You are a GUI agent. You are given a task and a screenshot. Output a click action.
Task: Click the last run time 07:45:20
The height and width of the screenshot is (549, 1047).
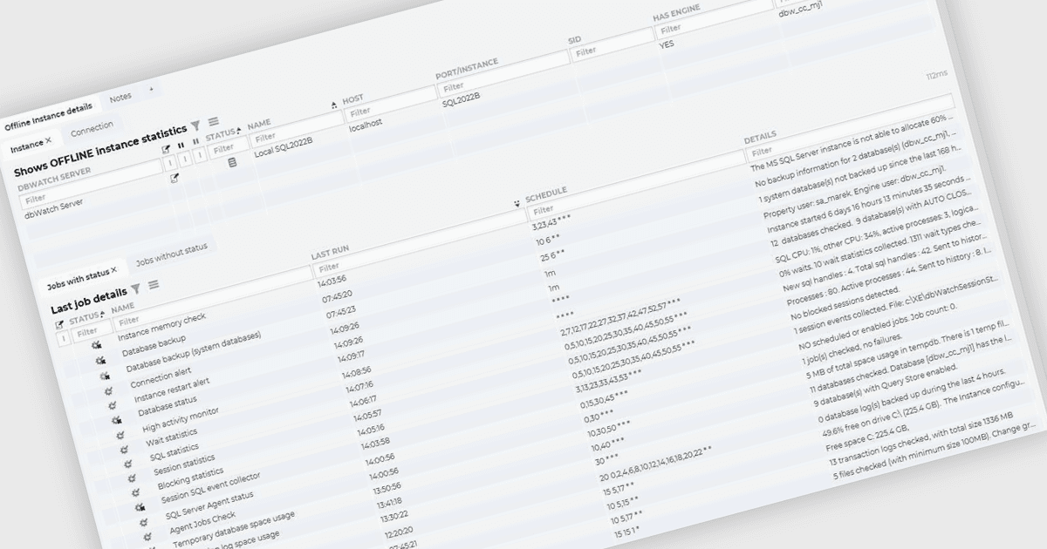[337, 295]
